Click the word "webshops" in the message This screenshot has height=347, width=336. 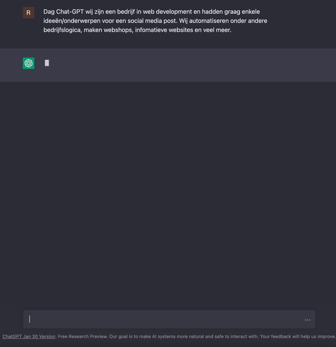pos(118,30)
